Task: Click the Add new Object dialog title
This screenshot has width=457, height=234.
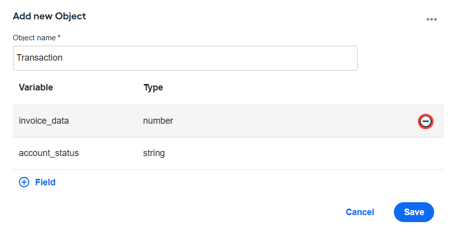Action: click(49, 16)
